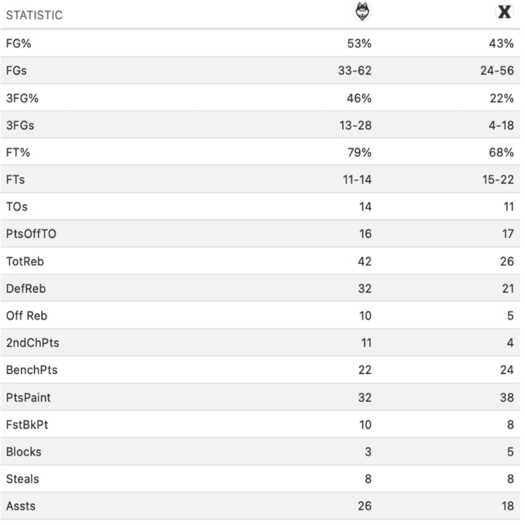Click Xavier's 24 bench points value

(507, 370)
